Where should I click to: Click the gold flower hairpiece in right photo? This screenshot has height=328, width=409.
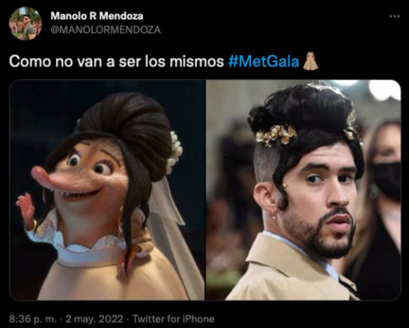click(276, 135)
